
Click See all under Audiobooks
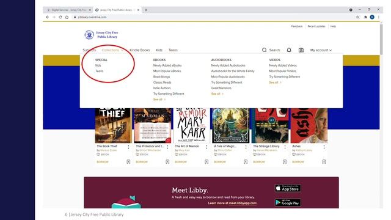[x=217, y=94]
